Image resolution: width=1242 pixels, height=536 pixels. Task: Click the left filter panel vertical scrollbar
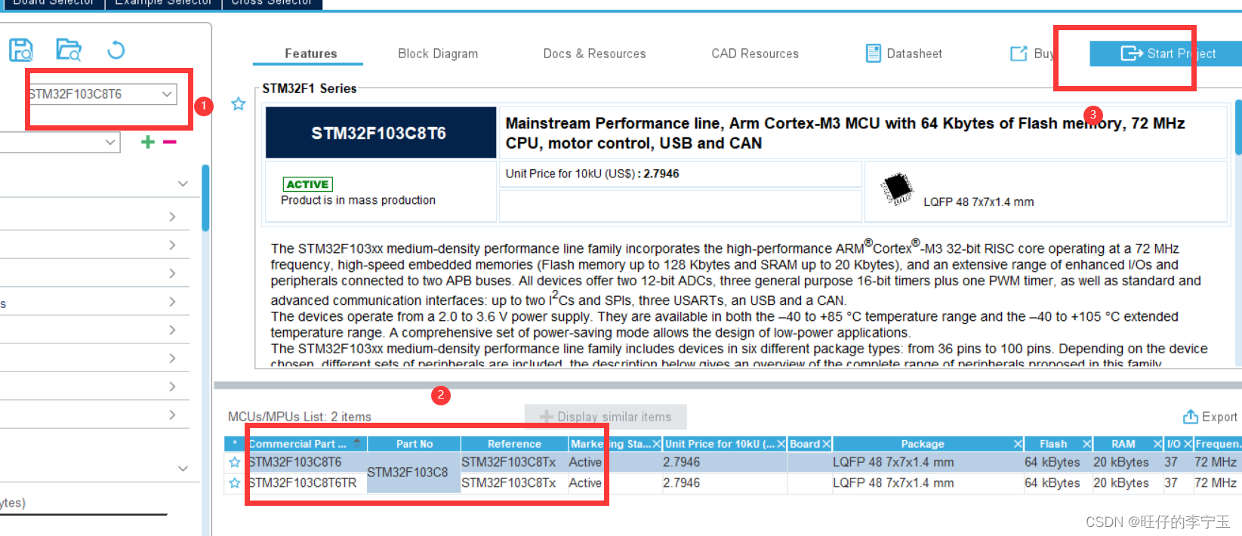205,198
